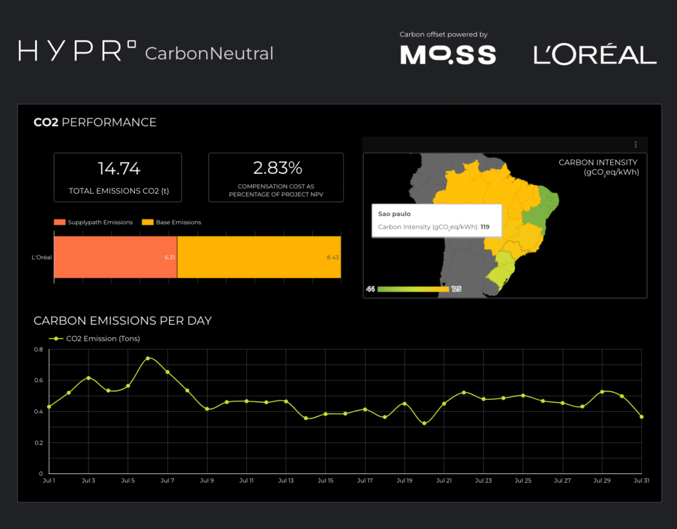The height and width of the screenshot is (529, 677).
Task: Click the 0.6 y-axis label
Action: [x=39, y=380]
